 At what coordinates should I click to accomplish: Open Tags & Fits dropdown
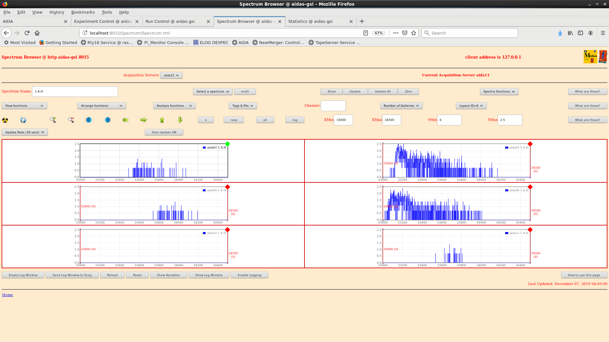point(243,106)
